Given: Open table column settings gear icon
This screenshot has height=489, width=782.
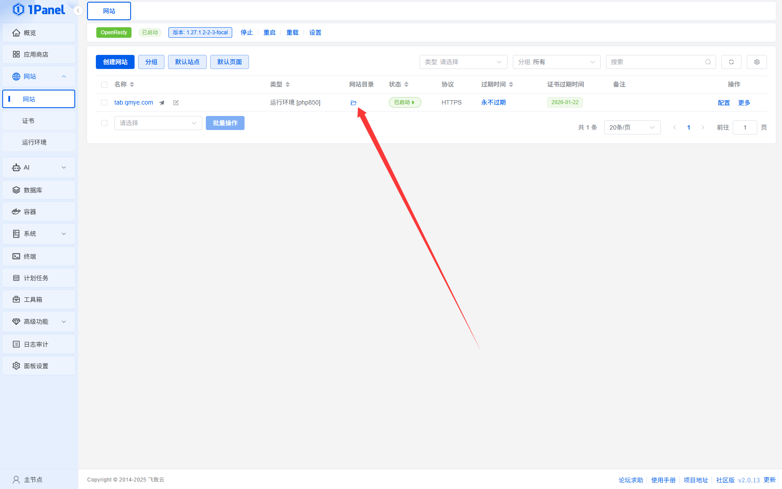Looking at the screenshot, I should click(756, 62).
